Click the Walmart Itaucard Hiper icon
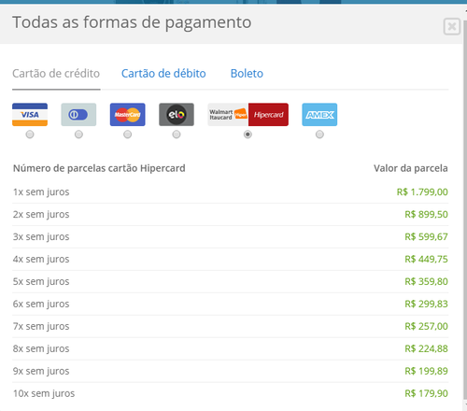The width and height of the screenshot is (467, 411). pos(228,115)
